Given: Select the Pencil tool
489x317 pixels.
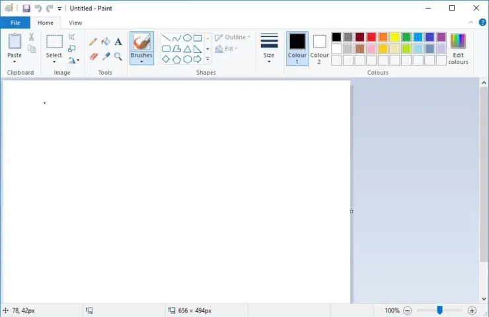Looking at the screenshot, I should click(93, 42).
